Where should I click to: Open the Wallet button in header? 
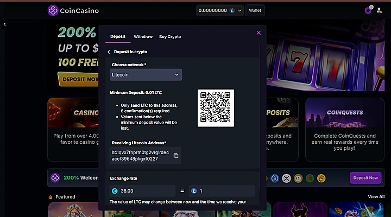255,10
